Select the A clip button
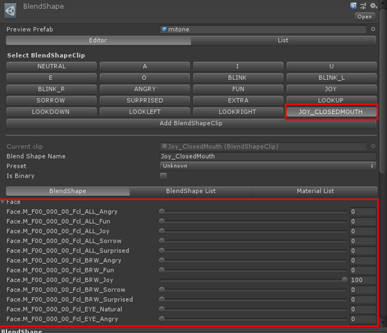Screen dimensions: 387x333 point(145,66)
